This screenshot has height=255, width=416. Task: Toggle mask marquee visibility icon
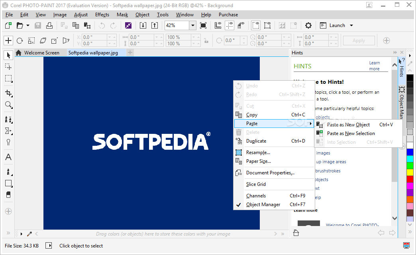click(x=256, y=25)
